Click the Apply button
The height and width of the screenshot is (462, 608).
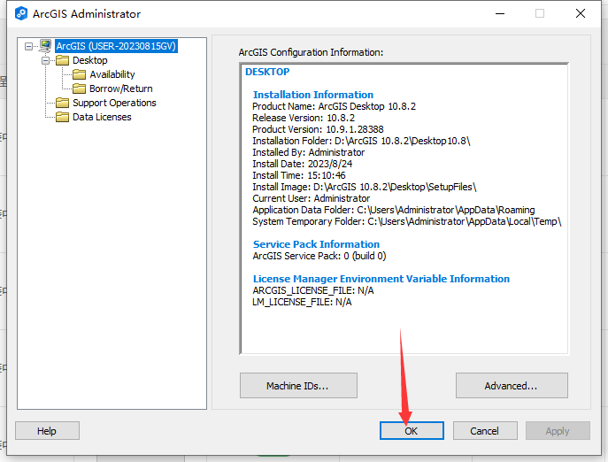click(x=558, y=430)
